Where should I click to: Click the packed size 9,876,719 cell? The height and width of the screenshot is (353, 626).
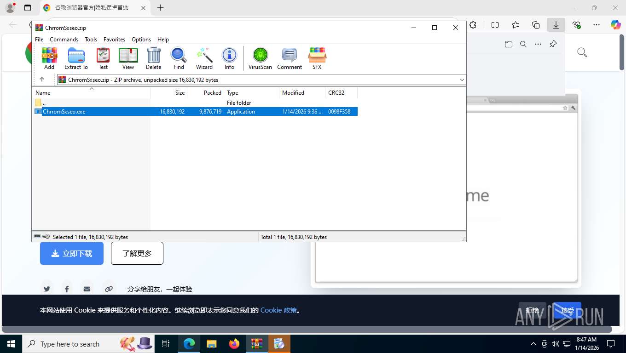pos(210,111)
